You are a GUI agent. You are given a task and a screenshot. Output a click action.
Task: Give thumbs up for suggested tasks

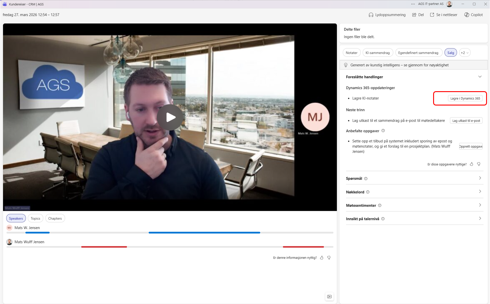[x=471, y=164]
